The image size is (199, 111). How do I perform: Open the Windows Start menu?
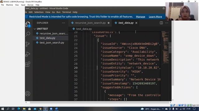(x=2, y=109)
